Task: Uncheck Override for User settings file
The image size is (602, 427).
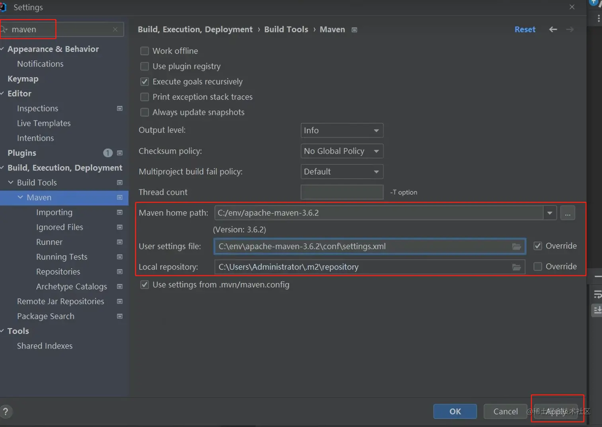Action: point(537,246)
